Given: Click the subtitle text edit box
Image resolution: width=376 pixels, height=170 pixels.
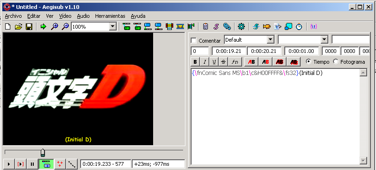Looking at the screenshot, I should pos(275,117).
